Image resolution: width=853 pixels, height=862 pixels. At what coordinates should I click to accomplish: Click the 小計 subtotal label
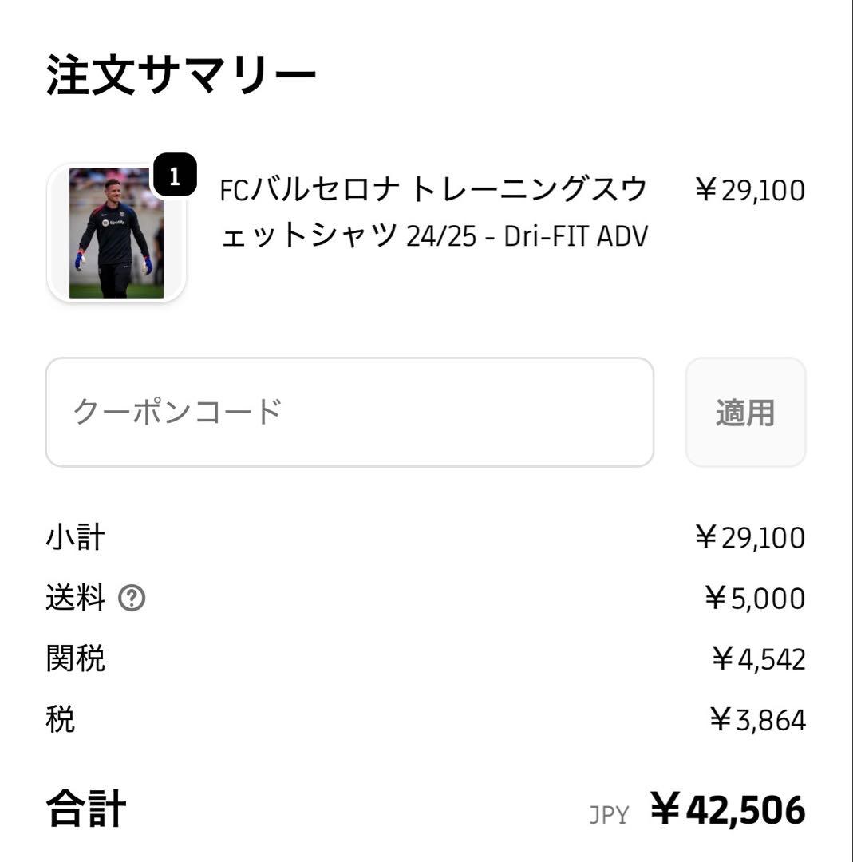75,537
